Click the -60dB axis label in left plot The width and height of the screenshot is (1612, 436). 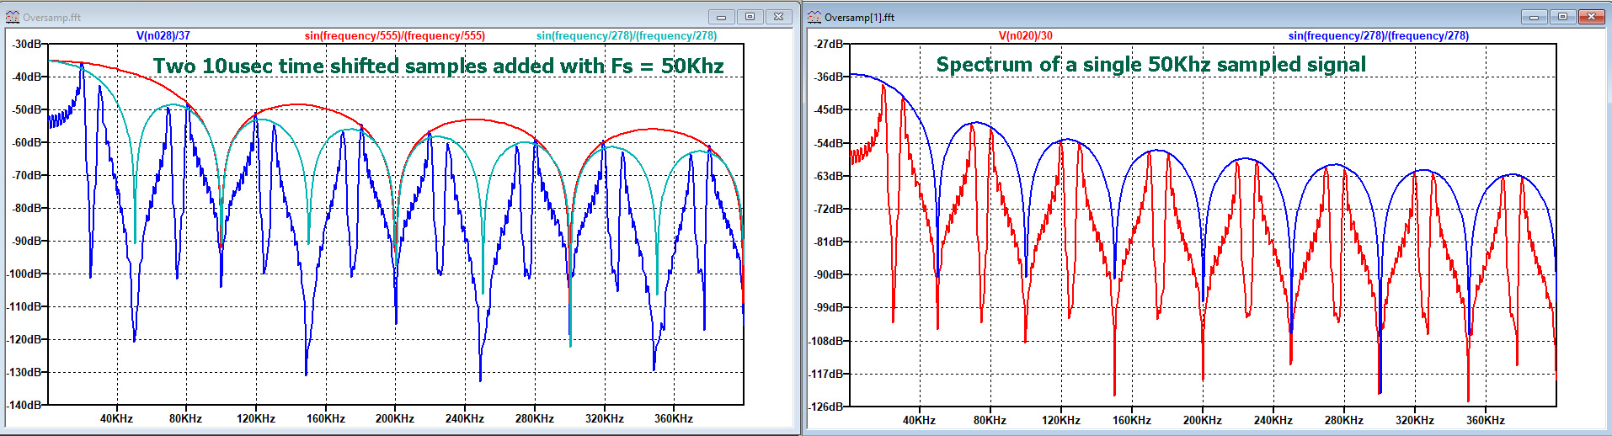26,142
